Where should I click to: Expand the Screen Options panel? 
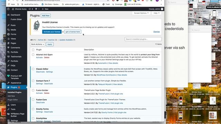141,13
